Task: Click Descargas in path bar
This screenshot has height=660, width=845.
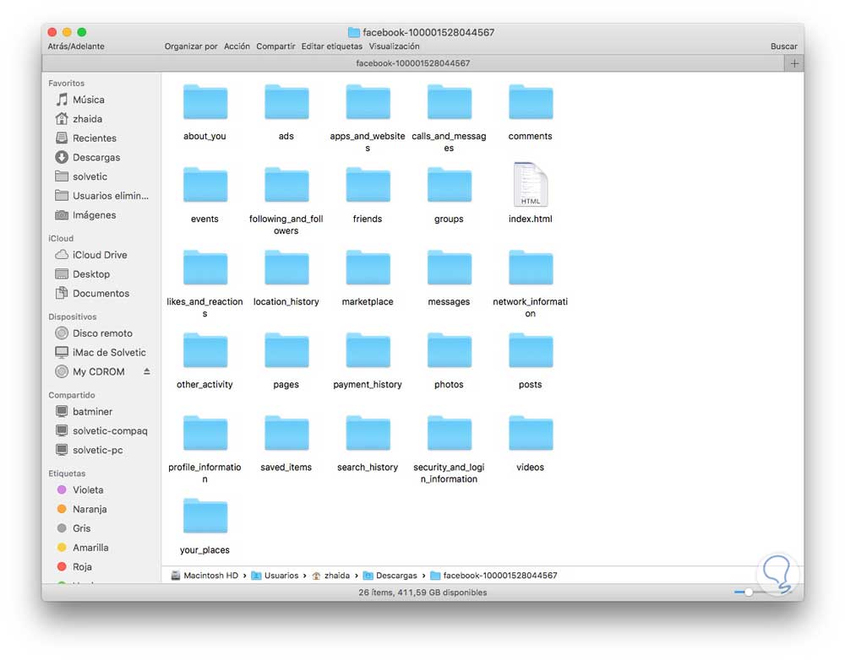Action: [x=390, y=576]
